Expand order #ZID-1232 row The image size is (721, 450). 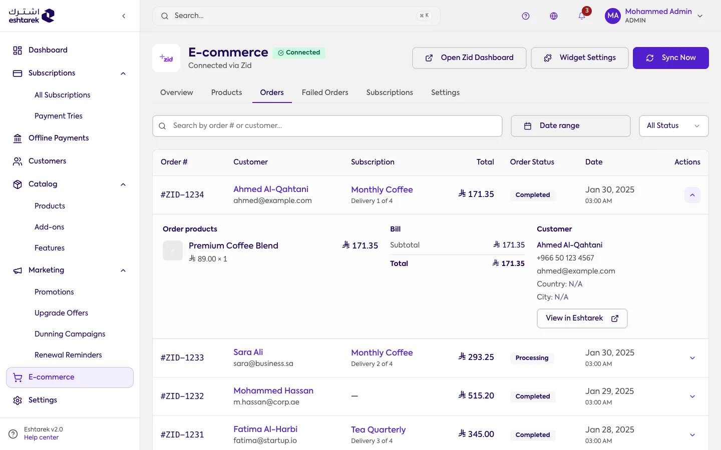692,396
